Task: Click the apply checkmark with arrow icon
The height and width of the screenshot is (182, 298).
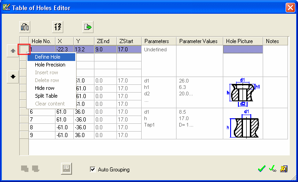Action: coord(273,169)
